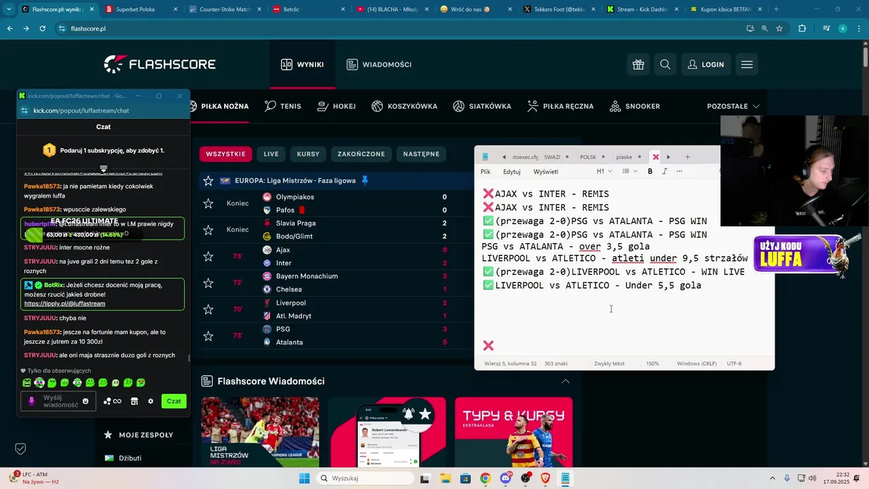
Task: Open the Wyświetl menu in Notepad
Action: [546, 172]
